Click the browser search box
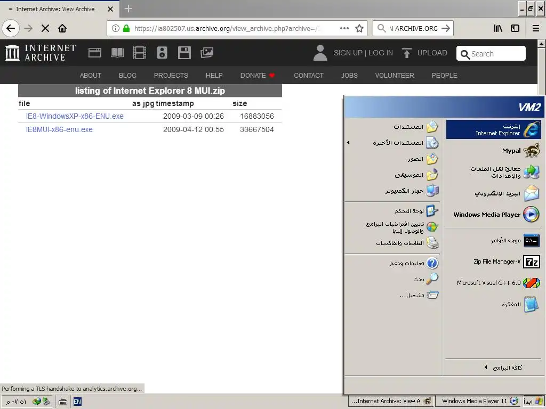This screenshot has width=546, height=409. [413, 28]
